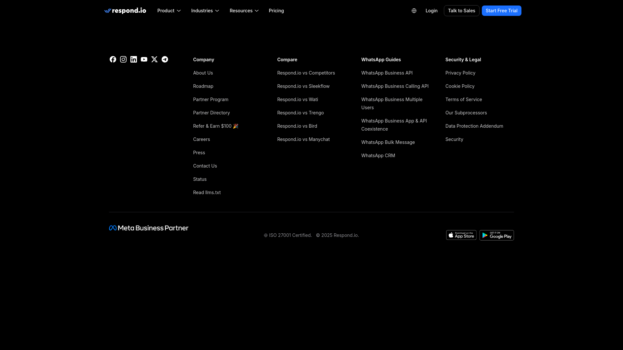Open the Our Subprocessors link
The width and height of the screenshot is (623, 350).
click(x=466, y=113)
